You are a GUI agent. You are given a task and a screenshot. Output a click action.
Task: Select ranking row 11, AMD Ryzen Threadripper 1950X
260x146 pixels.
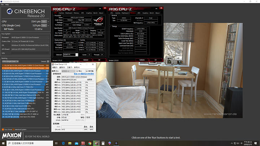pyautogui.click(x=26, y=93)
